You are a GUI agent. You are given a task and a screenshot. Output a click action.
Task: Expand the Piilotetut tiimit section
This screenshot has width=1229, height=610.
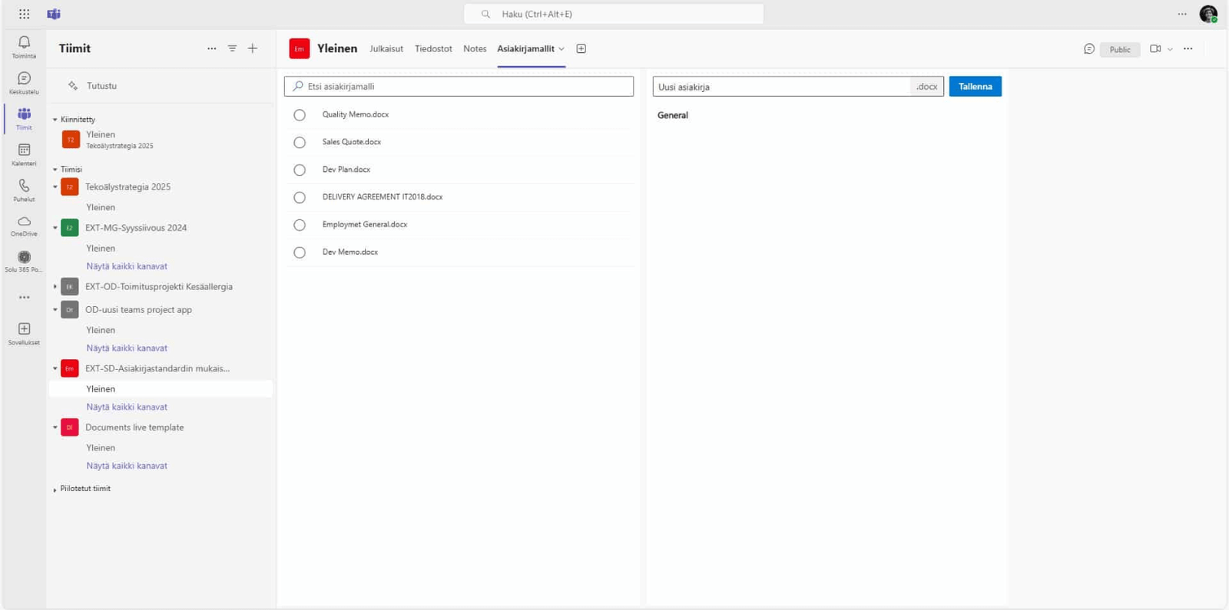55,489
